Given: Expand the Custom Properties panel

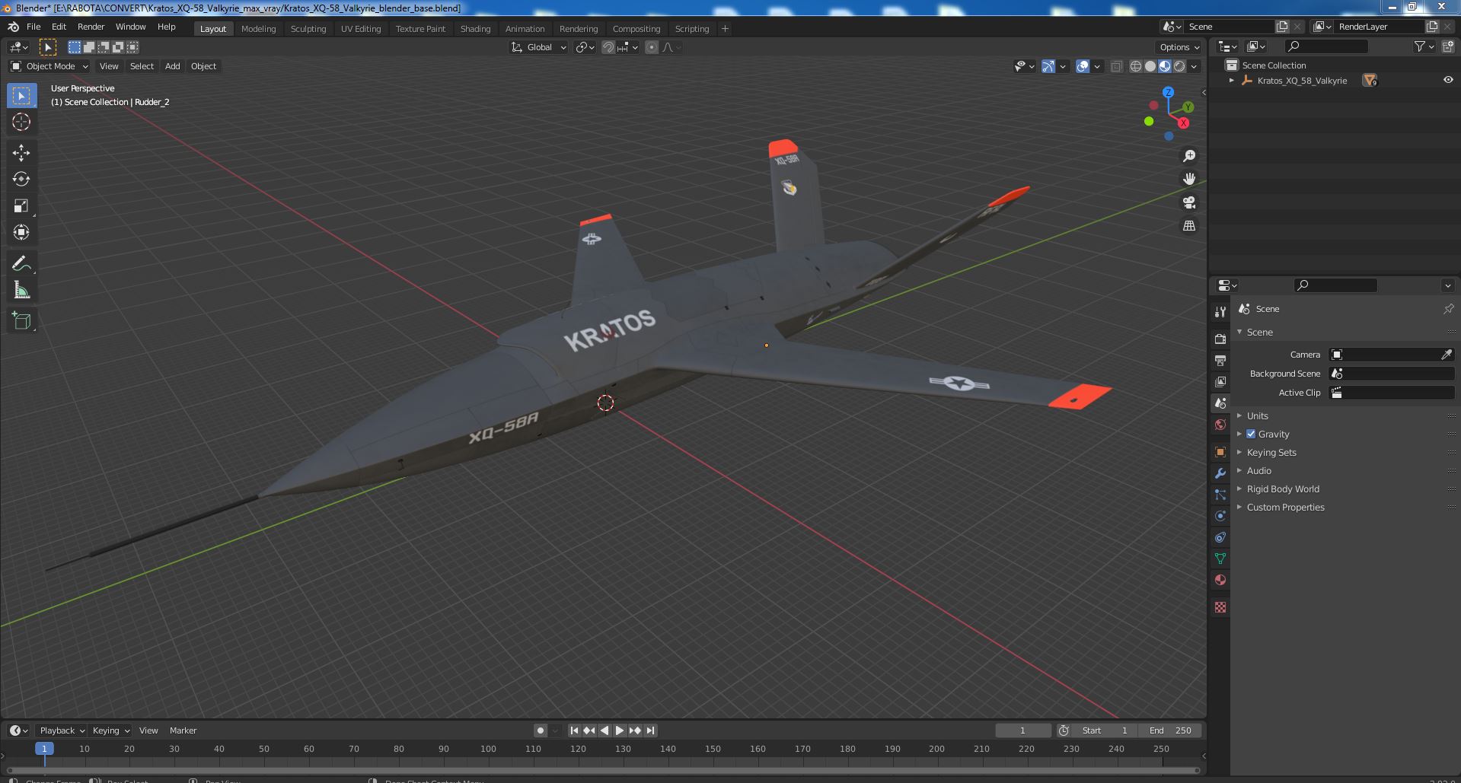Looking at the screenshot, I should click(x=1285, y=507).
